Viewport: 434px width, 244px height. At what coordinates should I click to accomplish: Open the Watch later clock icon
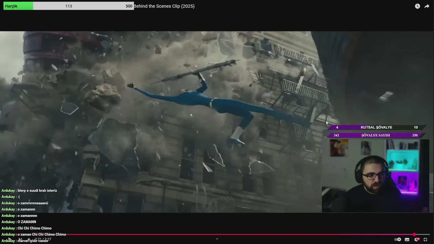pos(417,6)
